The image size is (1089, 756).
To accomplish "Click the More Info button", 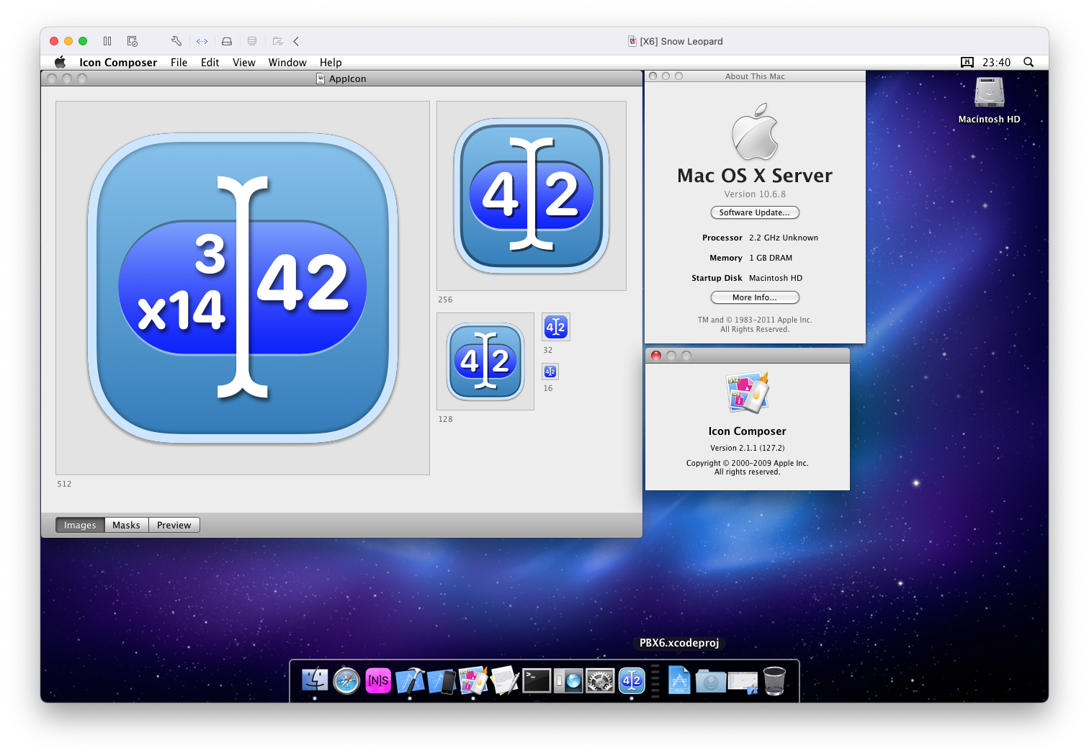I will pyautogui.click(x=755, y=297).
